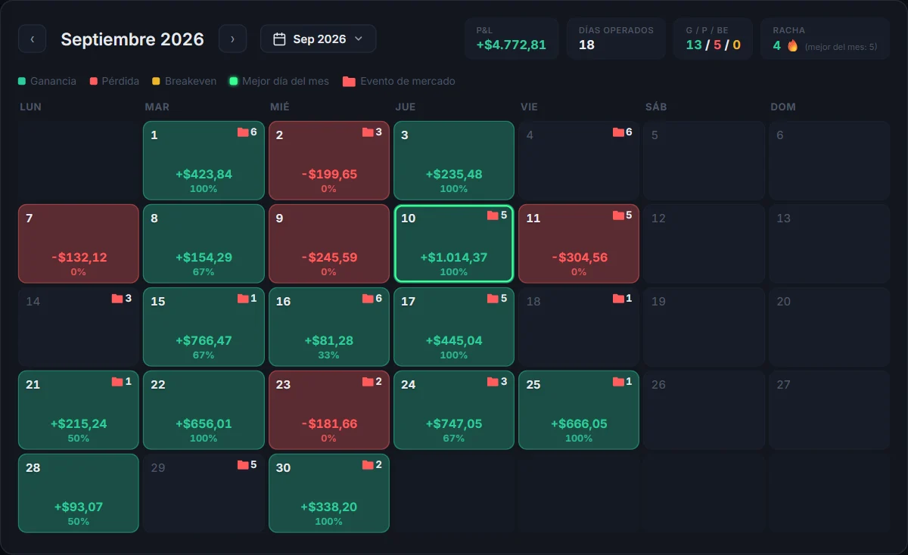Click the +$215,24 amount on day 21

[x=79, y=424]
